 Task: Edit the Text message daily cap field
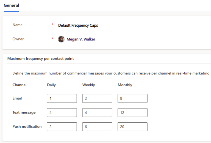[62, 112]
